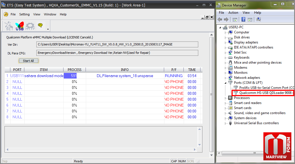Click Show/Hide Console Tree icon in Device Manager
This screenshot has width=295, height=164.
(x=235, y=19)
